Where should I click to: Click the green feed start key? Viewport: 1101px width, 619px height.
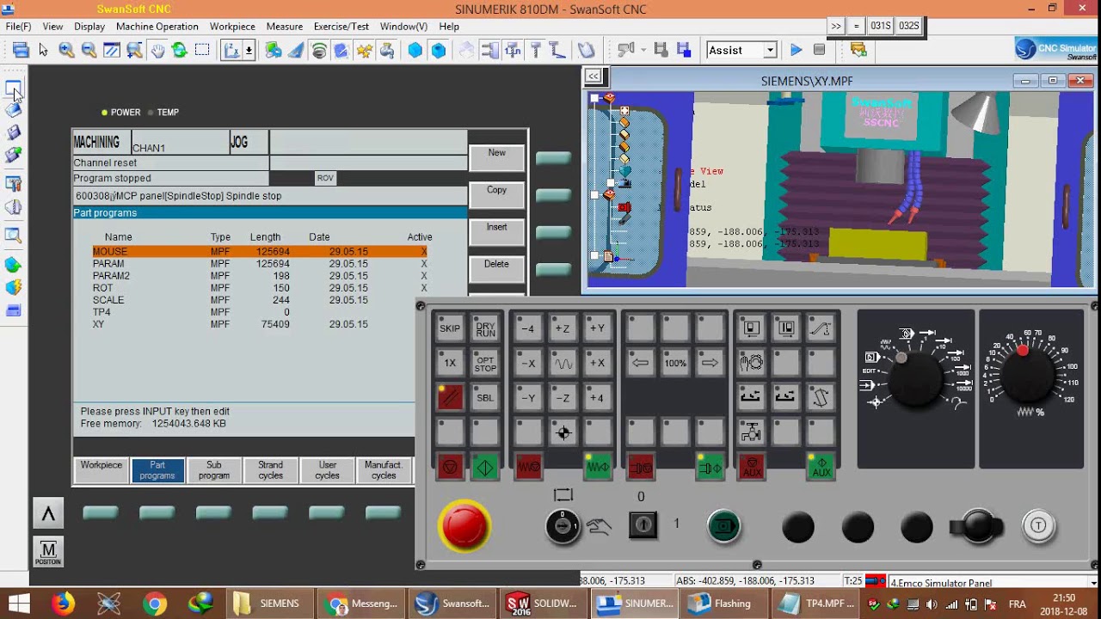coord(597,468)
